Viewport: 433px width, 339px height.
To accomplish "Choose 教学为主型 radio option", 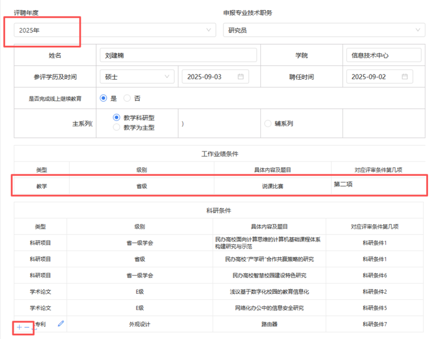I will coord(116,127).
